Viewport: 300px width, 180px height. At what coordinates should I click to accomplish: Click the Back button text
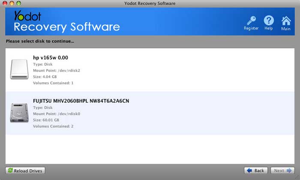tap(260, 171)
